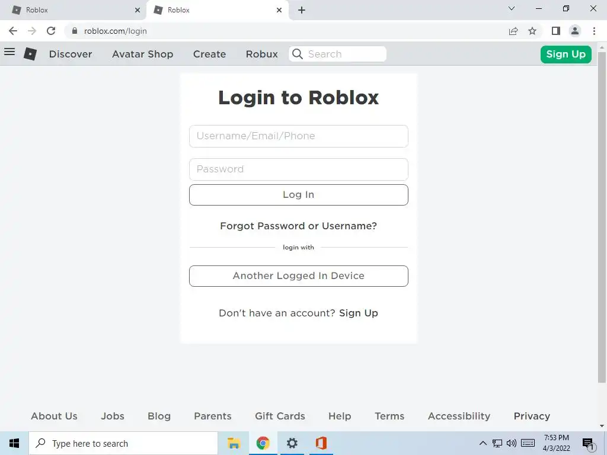View the Terms footer link
Screen dimensions: 607x455
pyautogui.click(x=389, y=416)
